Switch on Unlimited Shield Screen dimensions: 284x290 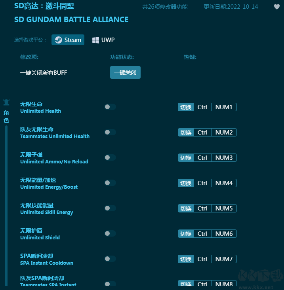coord(110,233)
